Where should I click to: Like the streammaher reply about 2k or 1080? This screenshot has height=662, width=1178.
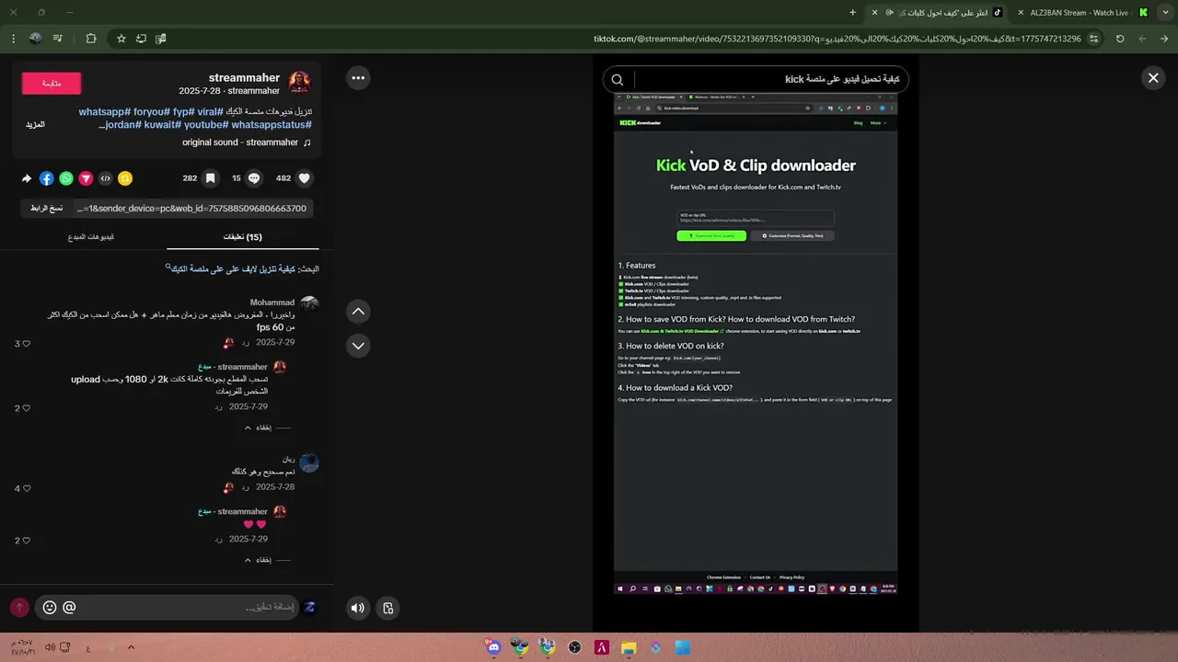(x=26, y=408)
